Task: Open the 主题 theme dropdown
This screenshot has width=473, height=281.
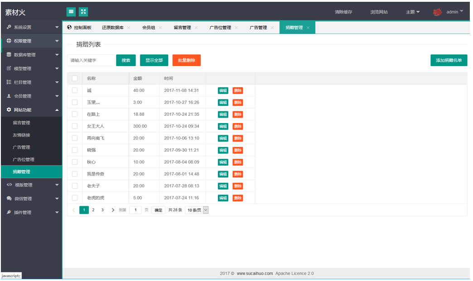Action: pyautogui.click(x=413, y=12)
